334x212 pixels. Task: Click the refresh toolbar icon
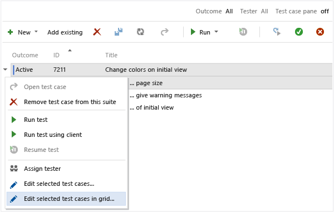pos(140,32)
